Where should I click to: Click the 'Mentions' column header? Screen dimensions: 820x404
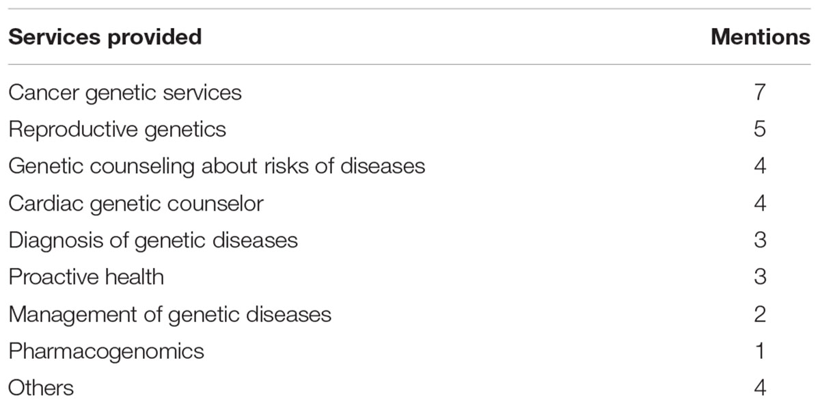point(760,36)
